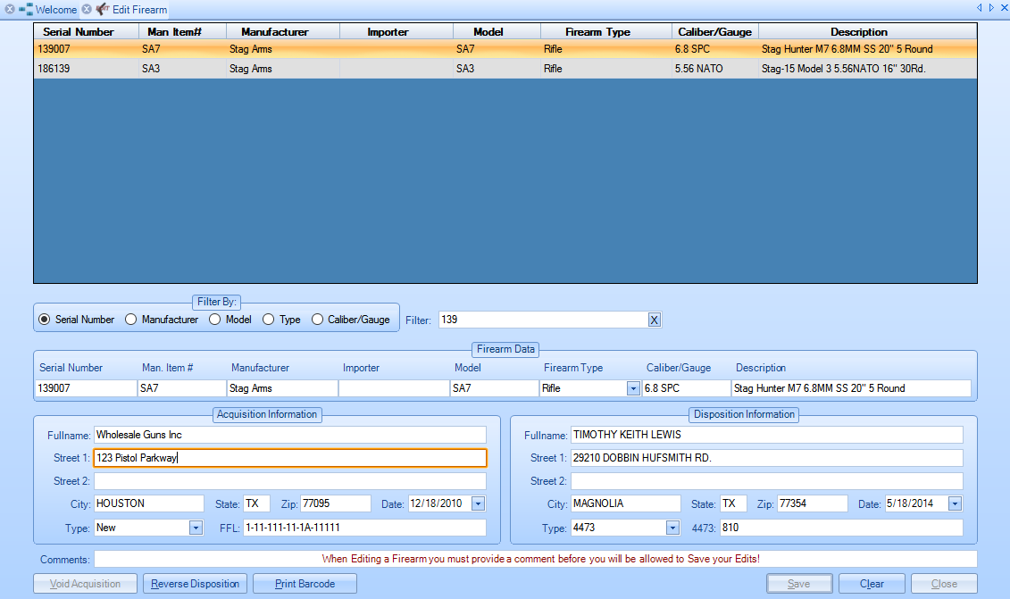Switch to the Welcome tab
1010x599 pixels.
pyautogui.click(x=56, y=10)
